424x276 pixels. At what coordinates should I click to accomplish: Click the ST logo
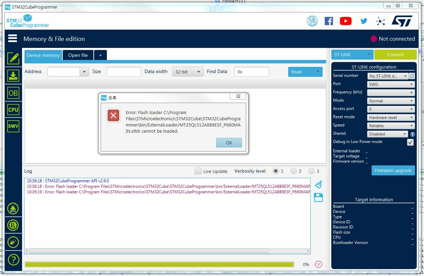pos(402,21)
